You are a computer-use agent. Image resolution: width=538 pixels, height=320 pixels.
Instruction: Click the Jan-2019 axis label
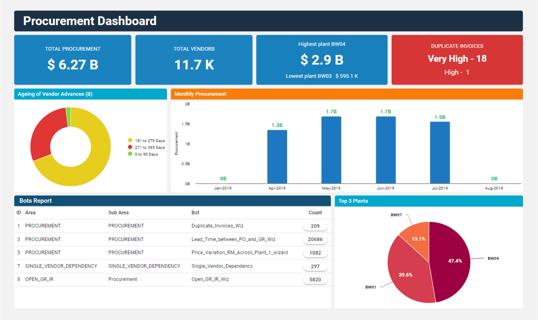pyautogui.click(x=223, y=188)
